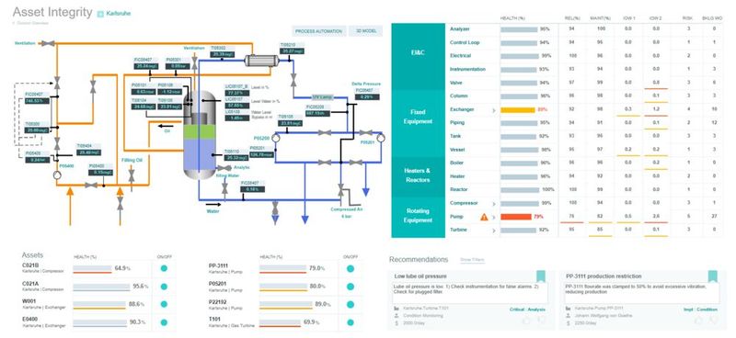
Task: Click the red Pump health bar
Action: pos(515,217)
